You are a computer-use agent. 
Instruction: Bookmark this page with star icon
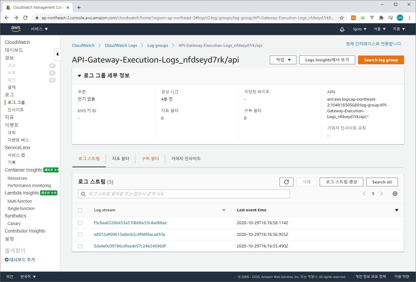(x=342, y=18)
